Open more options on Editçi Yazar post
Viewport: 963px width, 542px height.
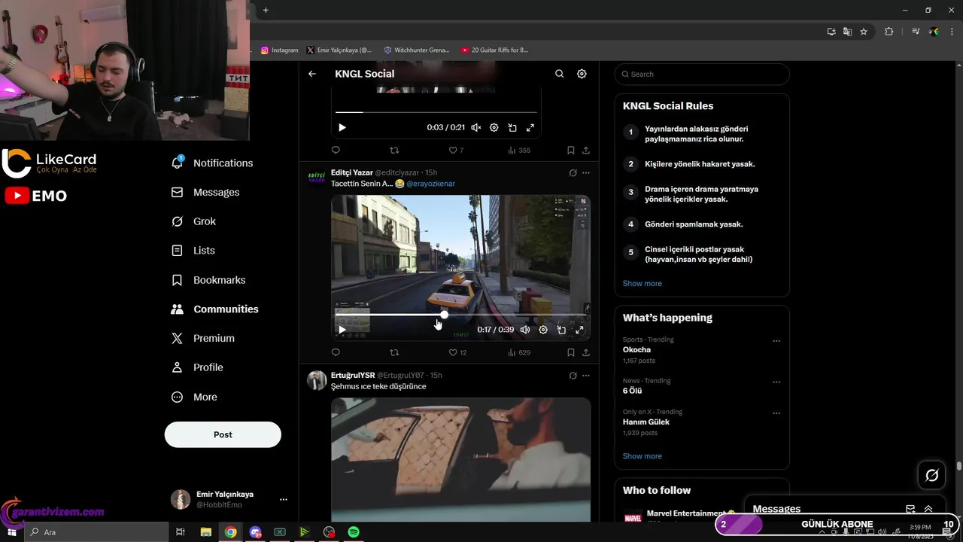[x=586, y=172]
